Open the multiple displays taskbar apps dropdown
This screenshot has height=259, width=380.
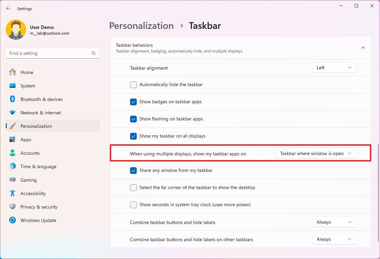coord(316,153)
